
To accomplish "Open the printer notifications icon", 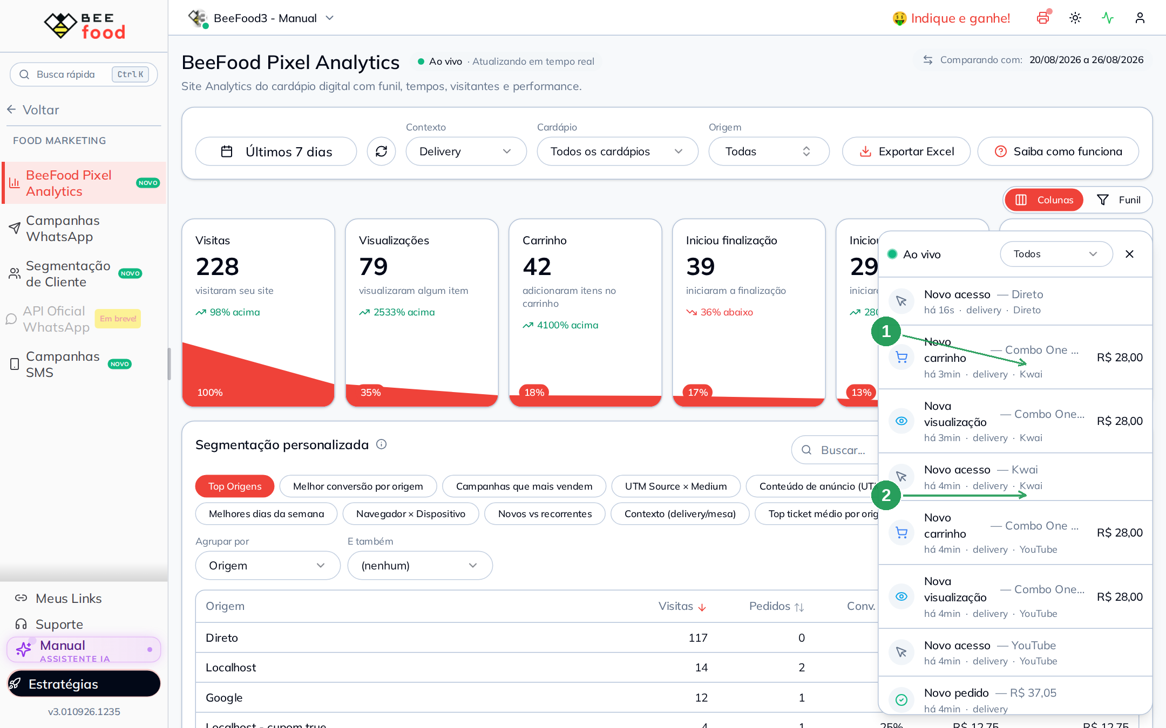I will [1043, 18].
